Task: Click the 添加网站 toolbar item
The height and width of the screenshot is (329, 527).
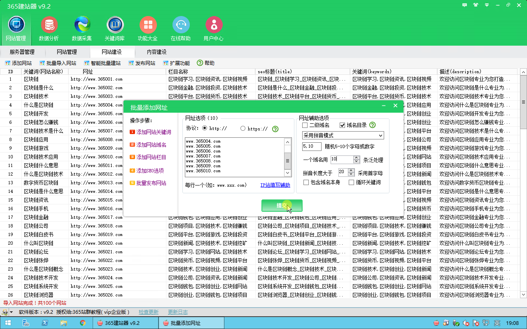Action: point(18,63)
